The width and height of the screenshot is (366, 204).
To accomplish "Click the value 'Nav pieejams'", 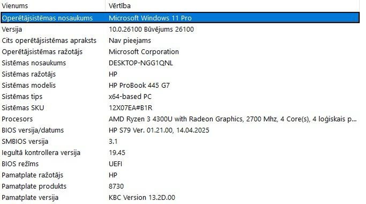I will (x=130, y=41).
